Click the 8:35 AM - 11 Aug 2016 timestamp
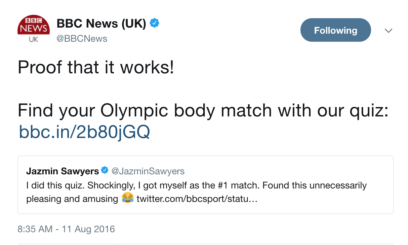The width and height of the screenshot is (408, 245). tap(66, 229)
